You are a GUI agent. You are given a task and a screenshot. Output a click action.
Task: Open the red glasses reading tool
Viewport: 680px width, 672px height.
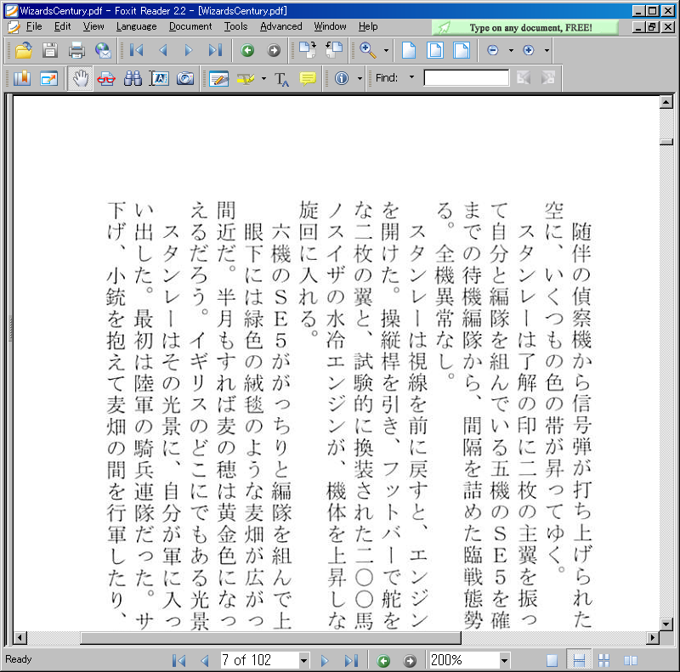pos(106,79)
